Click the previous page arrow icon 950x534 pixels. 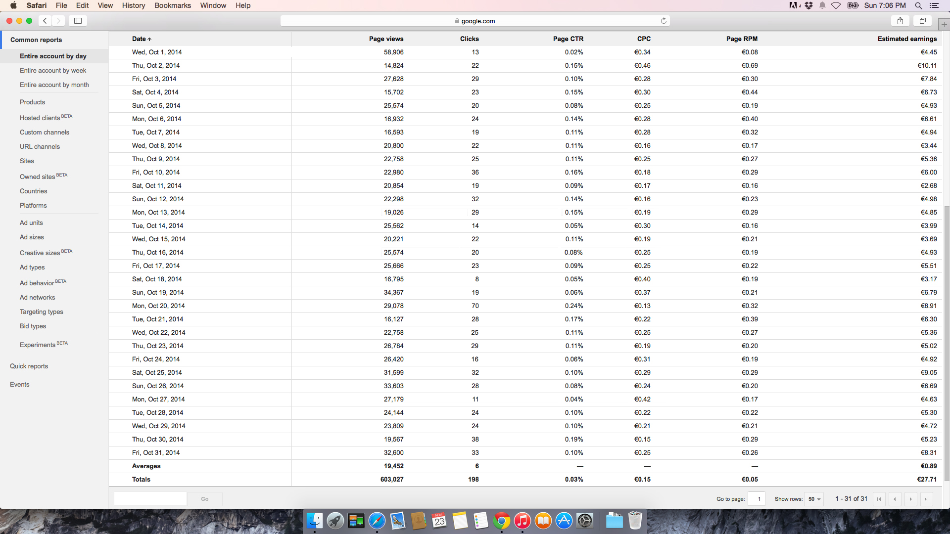[x=895, y=499]
